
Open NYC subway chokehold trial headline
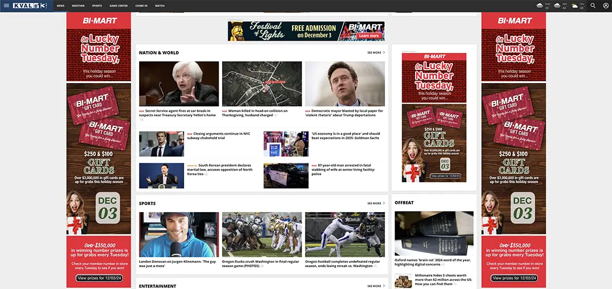219,135
